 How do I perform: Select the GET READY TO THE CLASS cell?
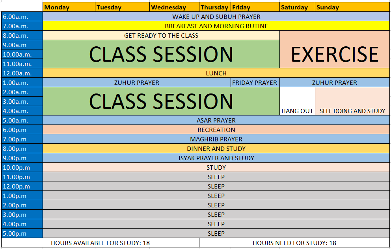pos(161,36)
